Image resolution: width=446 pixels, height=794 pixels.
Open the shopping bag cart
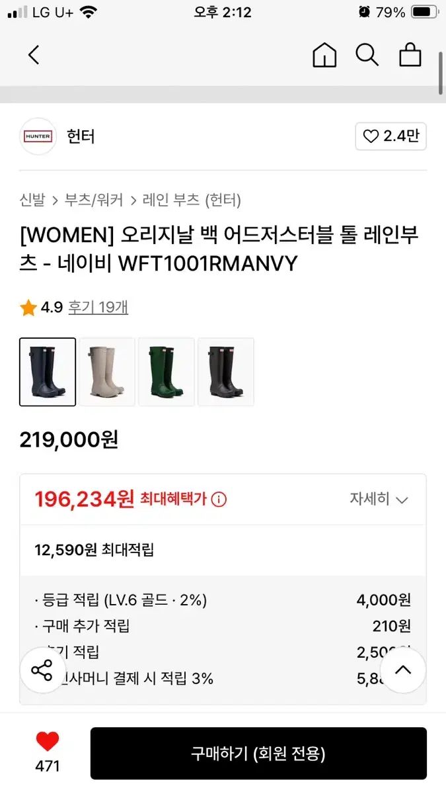pyautogui.click(x=410, y=55)
